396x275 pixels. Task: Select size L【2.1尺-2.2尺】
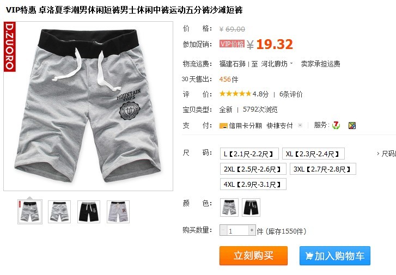coord(249,154)
